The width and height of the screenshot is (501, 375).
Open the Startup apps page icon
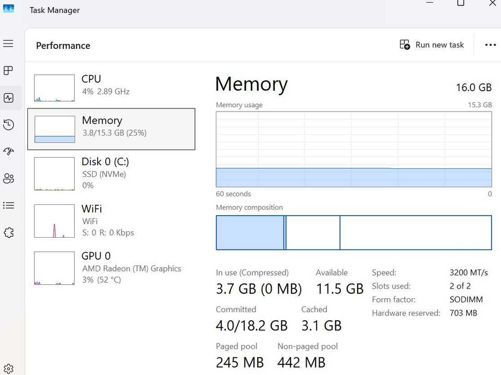[8, 152]
